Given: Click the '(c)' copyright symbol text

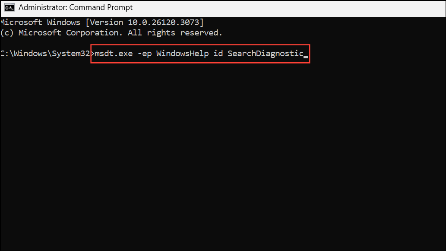Looking at the screenshot, I should [7, 33].
